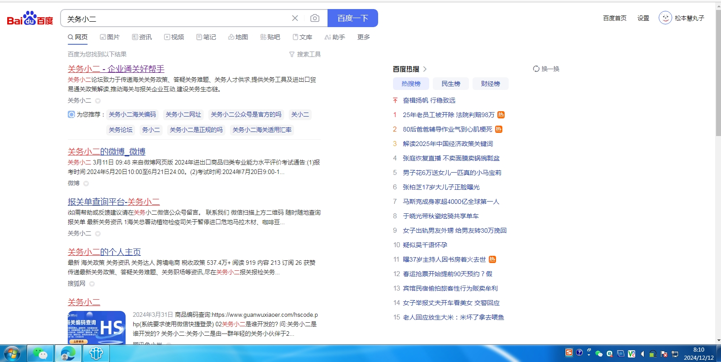This screenshot has height=362, width=721.
Task: Click the badge icon next to 微博 source
Action: coord(86,183)
